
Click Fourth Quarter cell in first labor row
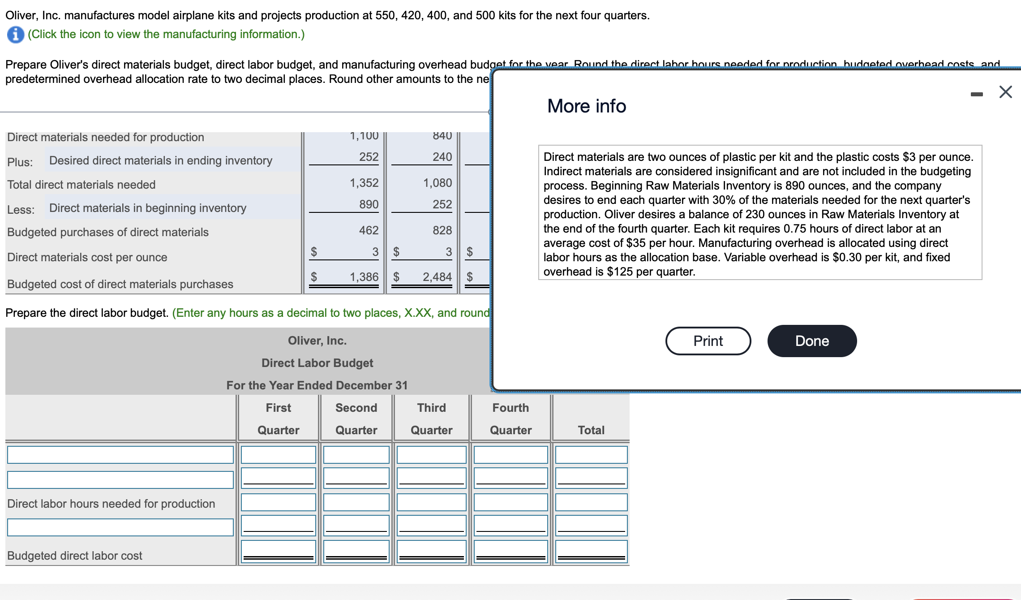pyautogui.click(x=510, y=455)
